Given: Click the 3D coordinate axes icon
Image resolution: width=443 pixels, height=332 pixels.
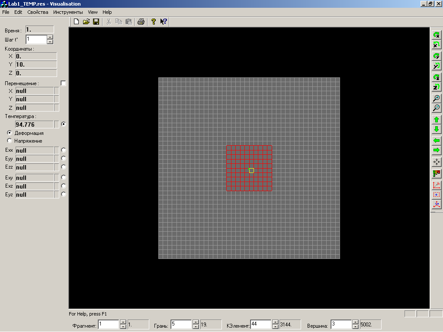Looking at the screenshot, I should [x=437, y=204].
